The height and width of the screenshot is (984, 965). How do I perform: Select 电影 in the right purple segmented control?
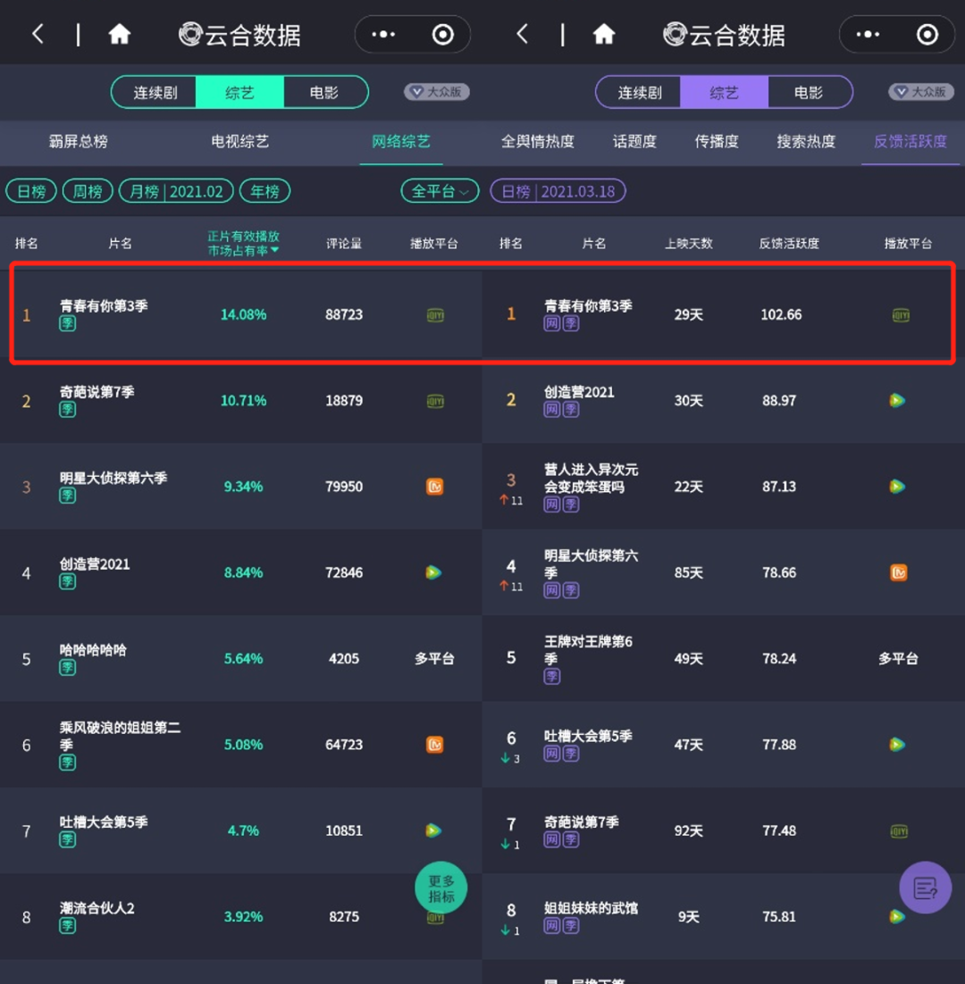click(809, 93)
